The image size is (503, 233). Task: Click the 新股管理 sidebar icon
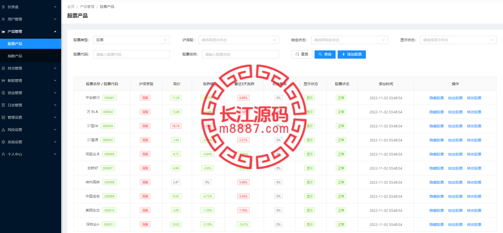coord(3,81)
